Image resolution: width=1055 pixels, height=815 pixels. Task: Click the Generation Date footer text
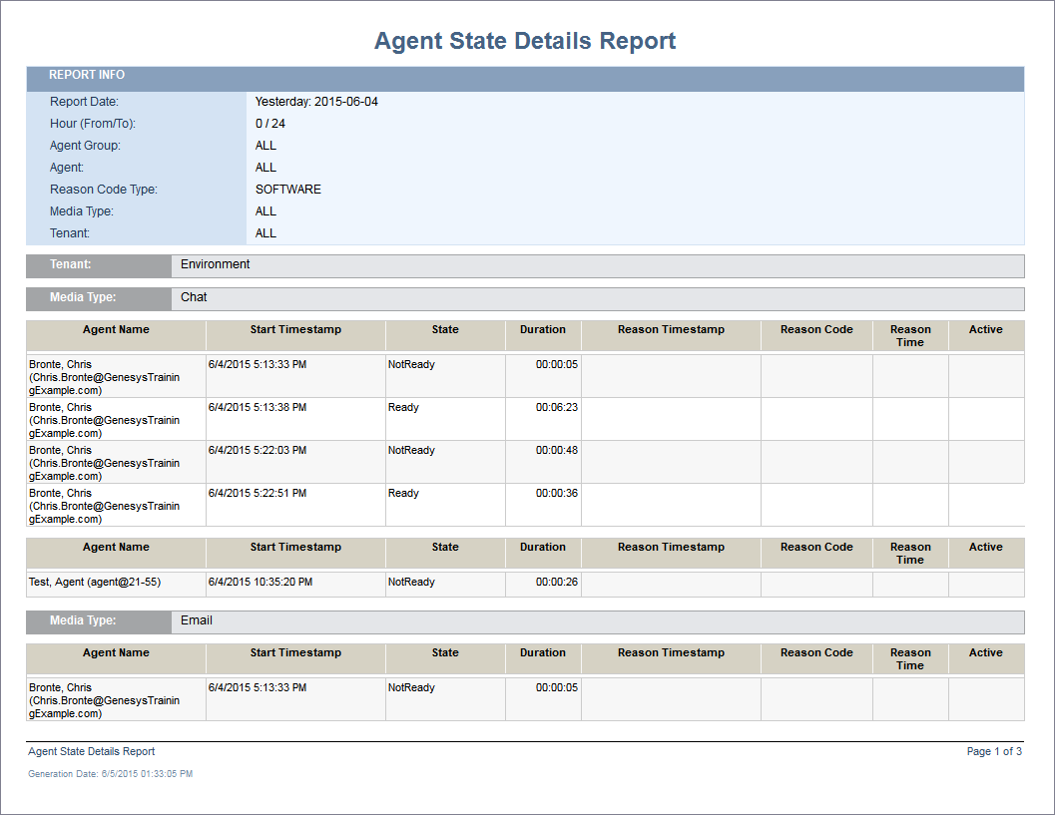click(x=110, y=773)
